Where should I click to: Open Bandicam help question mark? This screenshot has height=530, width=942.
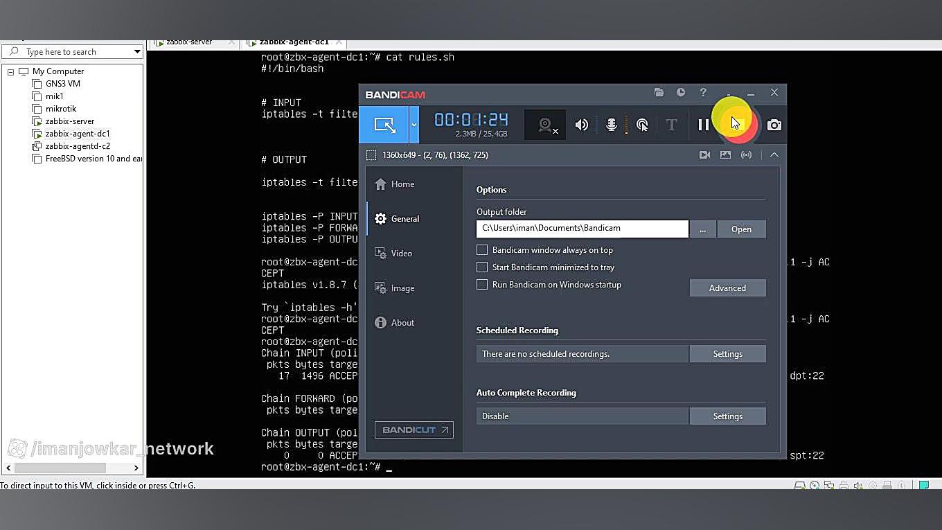coord(703,92)
